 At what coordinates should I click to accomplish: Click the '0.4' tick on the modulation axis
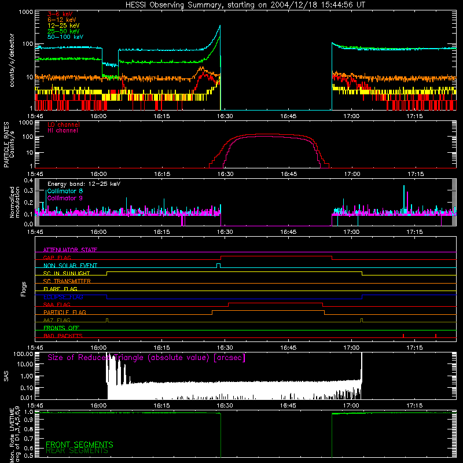(x=28, y=180)
